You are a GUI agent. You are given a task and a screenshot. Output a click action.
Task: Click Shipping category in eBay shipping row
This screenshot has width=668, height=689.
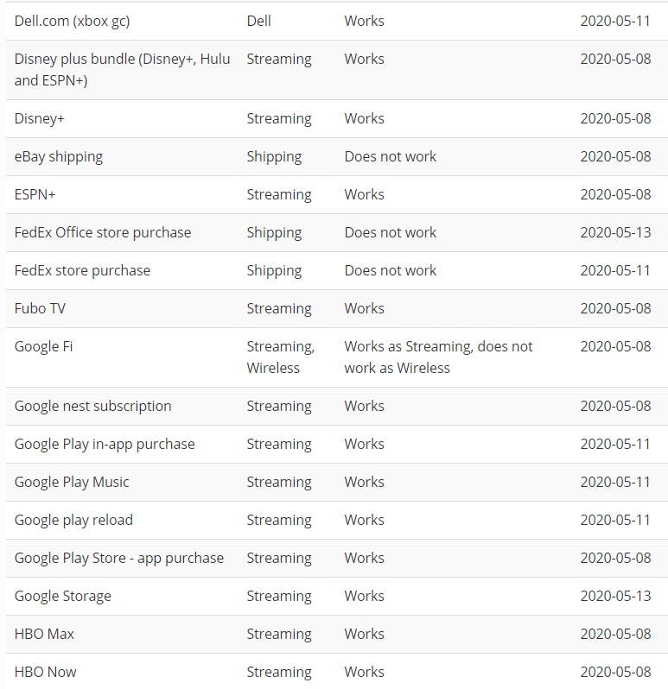(274, 157)
